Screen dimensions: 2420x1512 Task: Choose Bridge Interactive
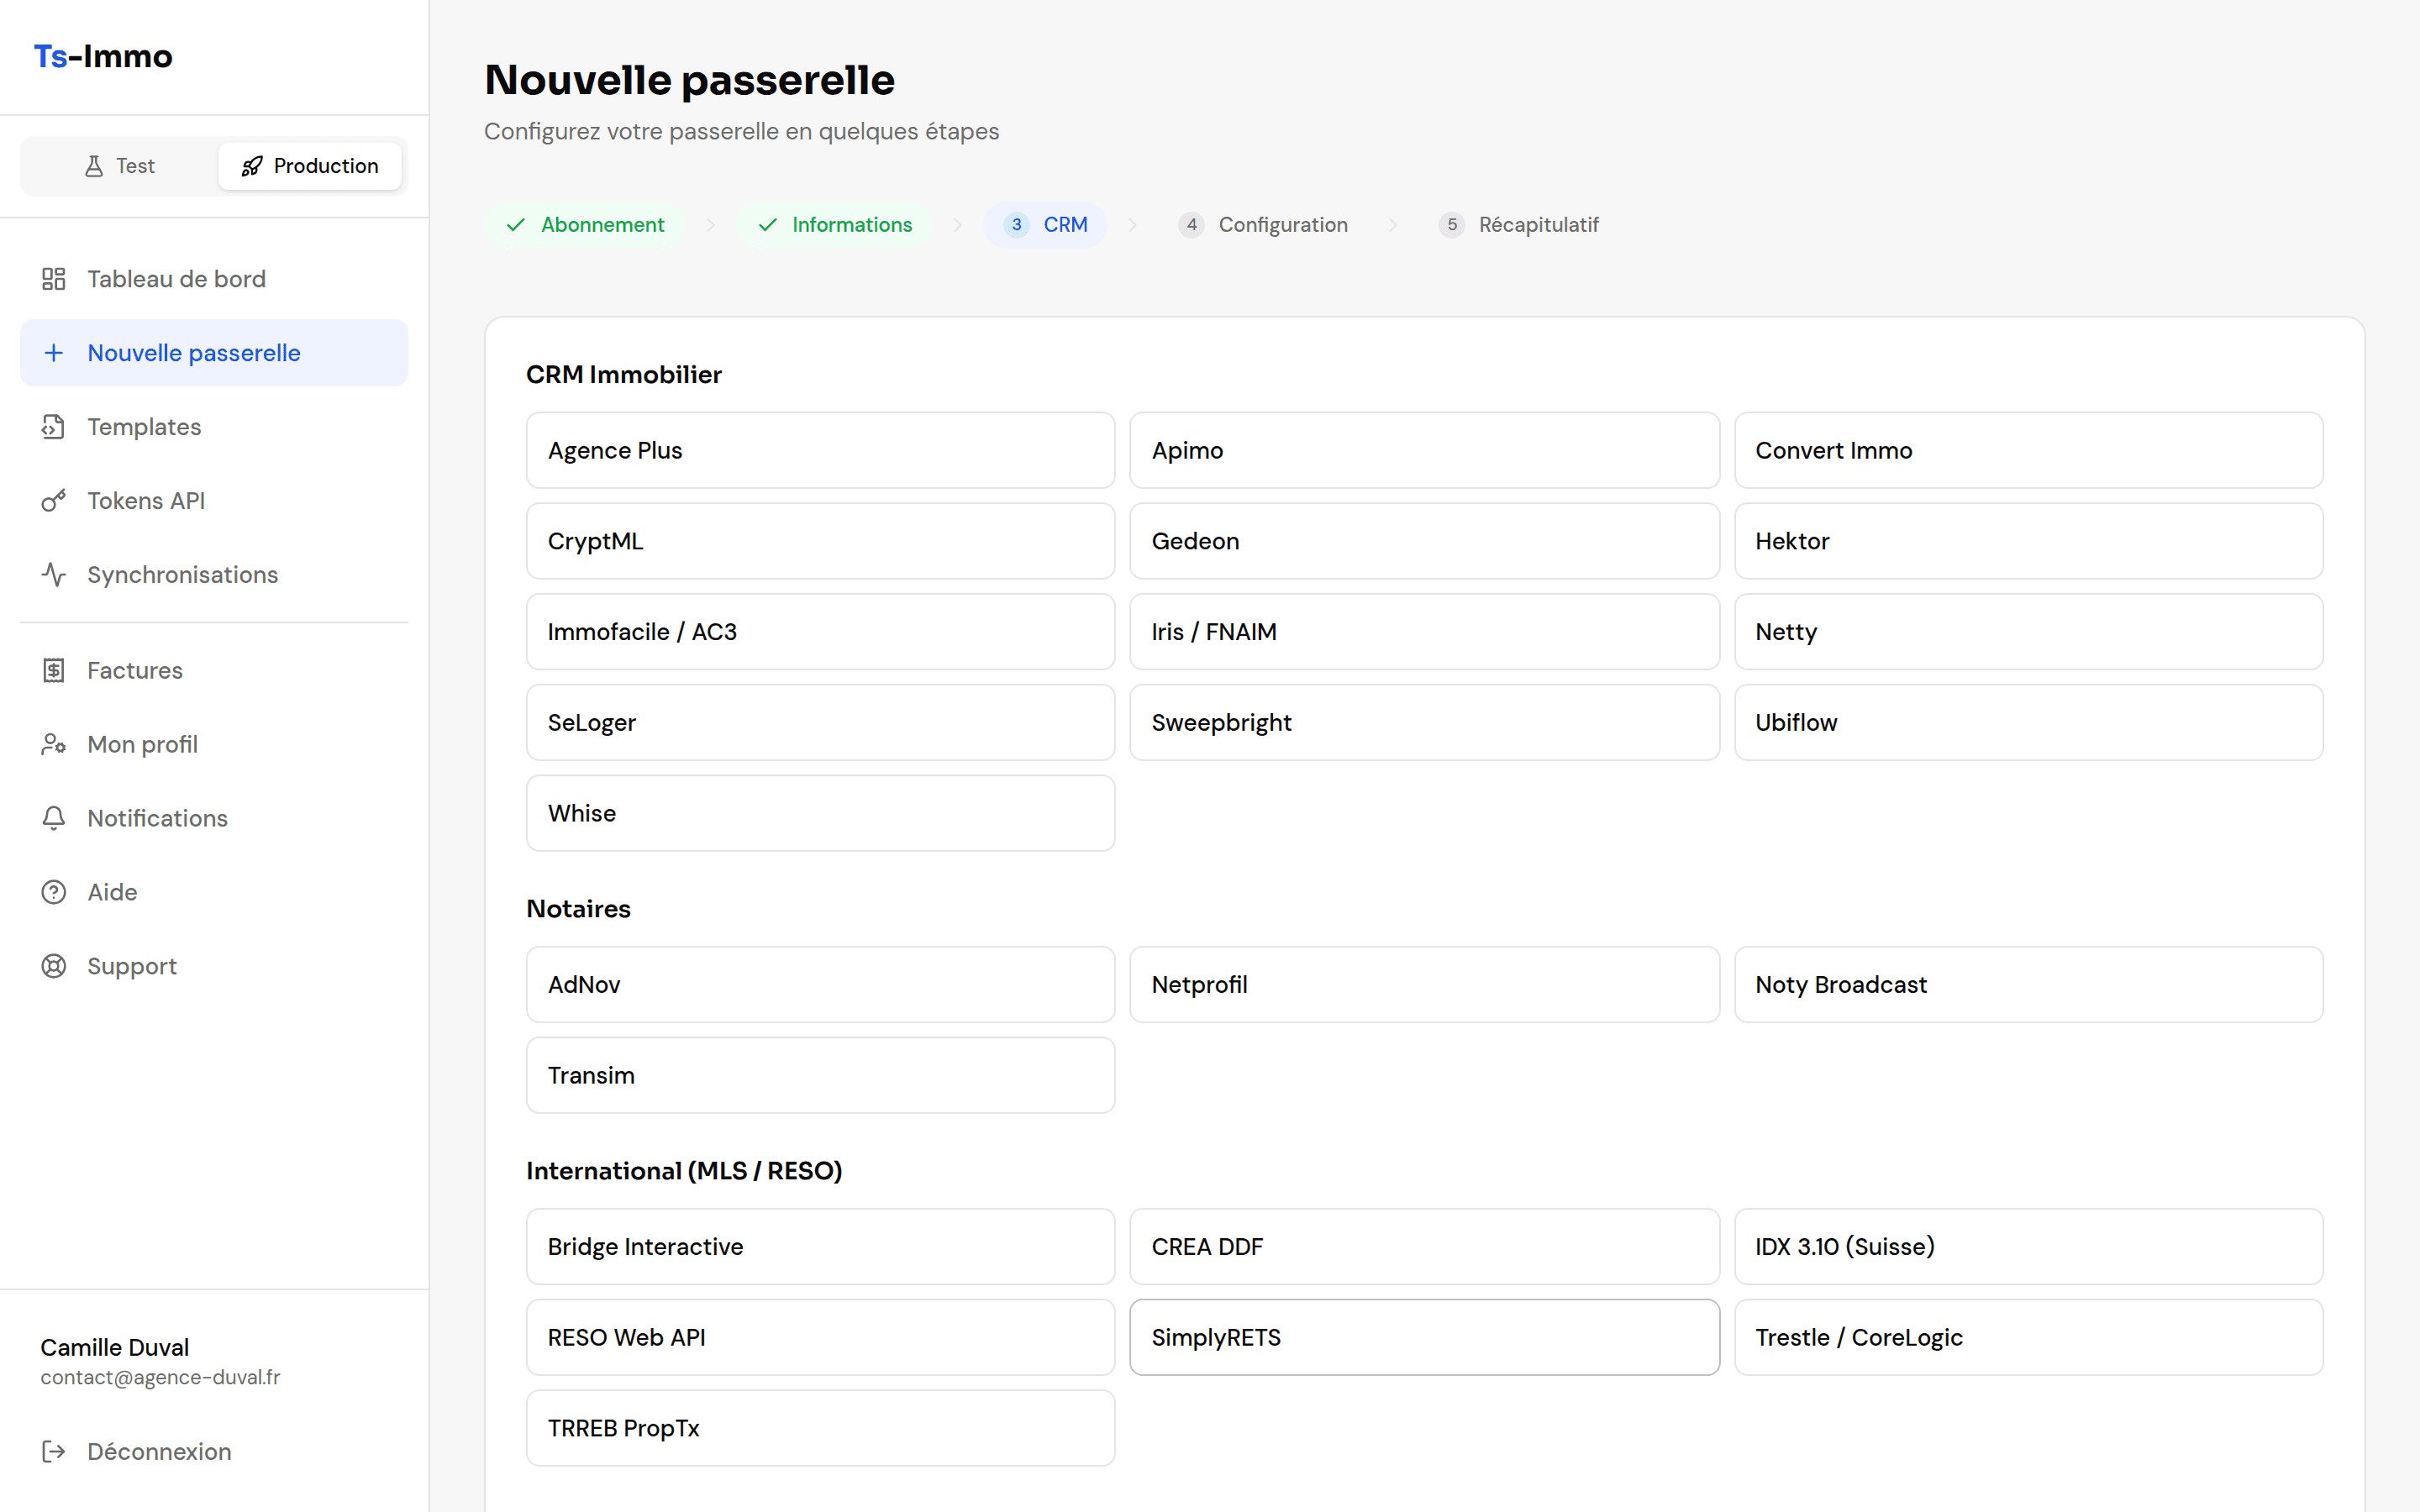coord(820,1246)
